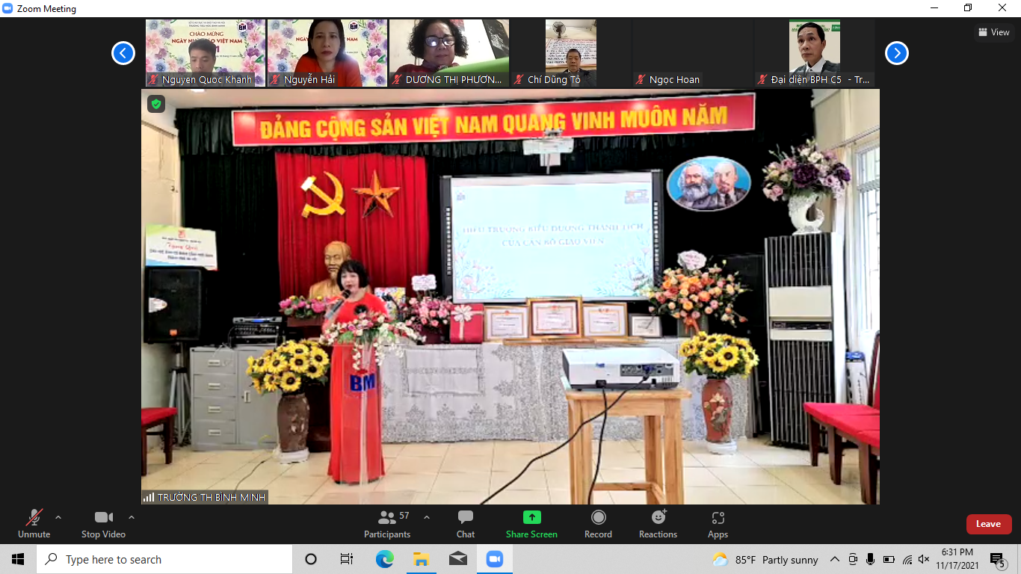Screen dimensions: 1021x574
Task: Click Share Screen button
Action: coord(531,524)
